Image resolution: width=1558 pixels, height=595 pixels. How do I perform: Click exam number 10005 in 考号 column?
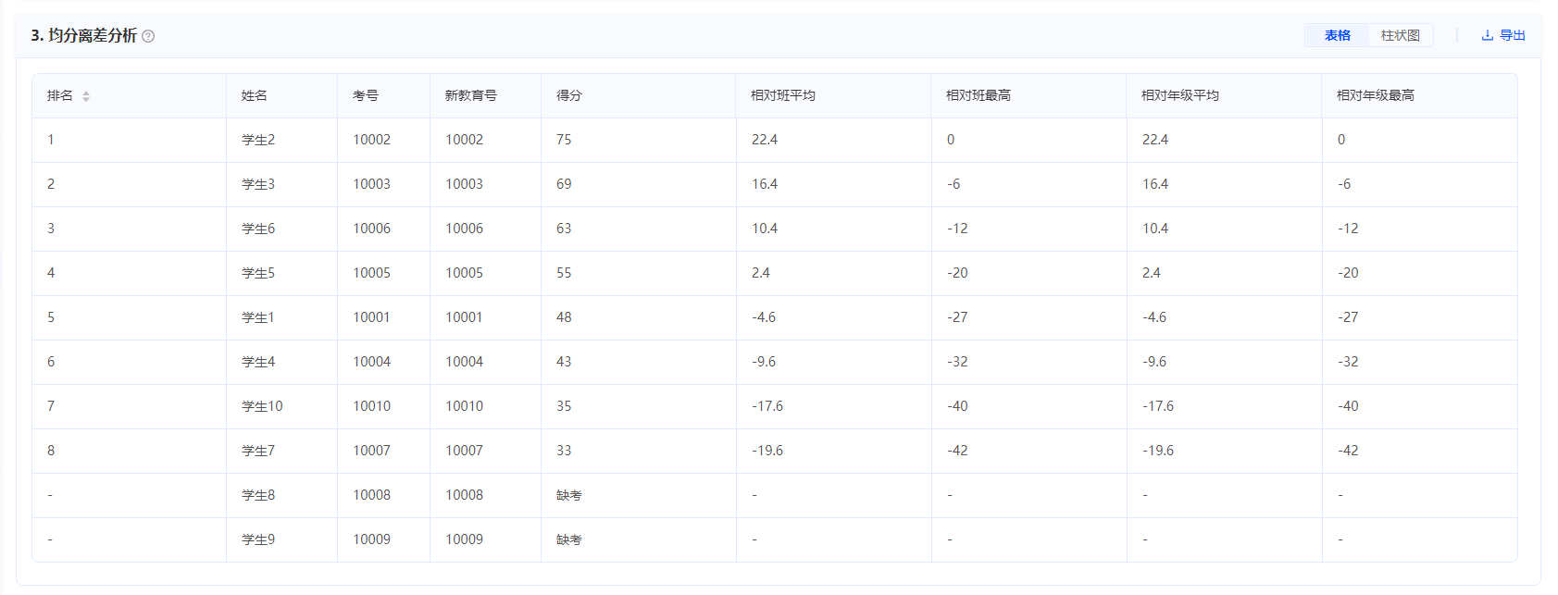click(x=371, y=273)
